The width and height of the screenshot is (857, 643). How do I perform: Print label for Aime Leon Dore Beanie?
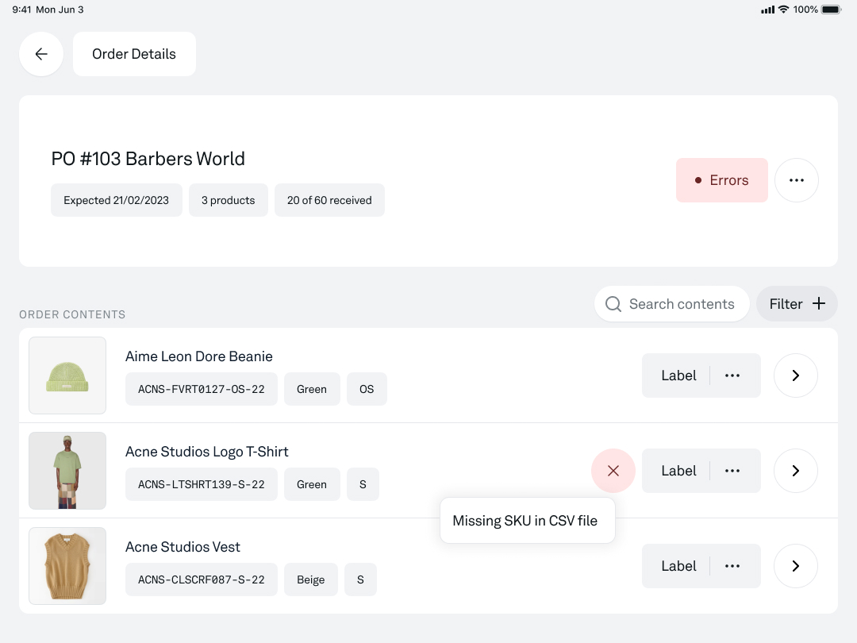[x=678, y=375]
